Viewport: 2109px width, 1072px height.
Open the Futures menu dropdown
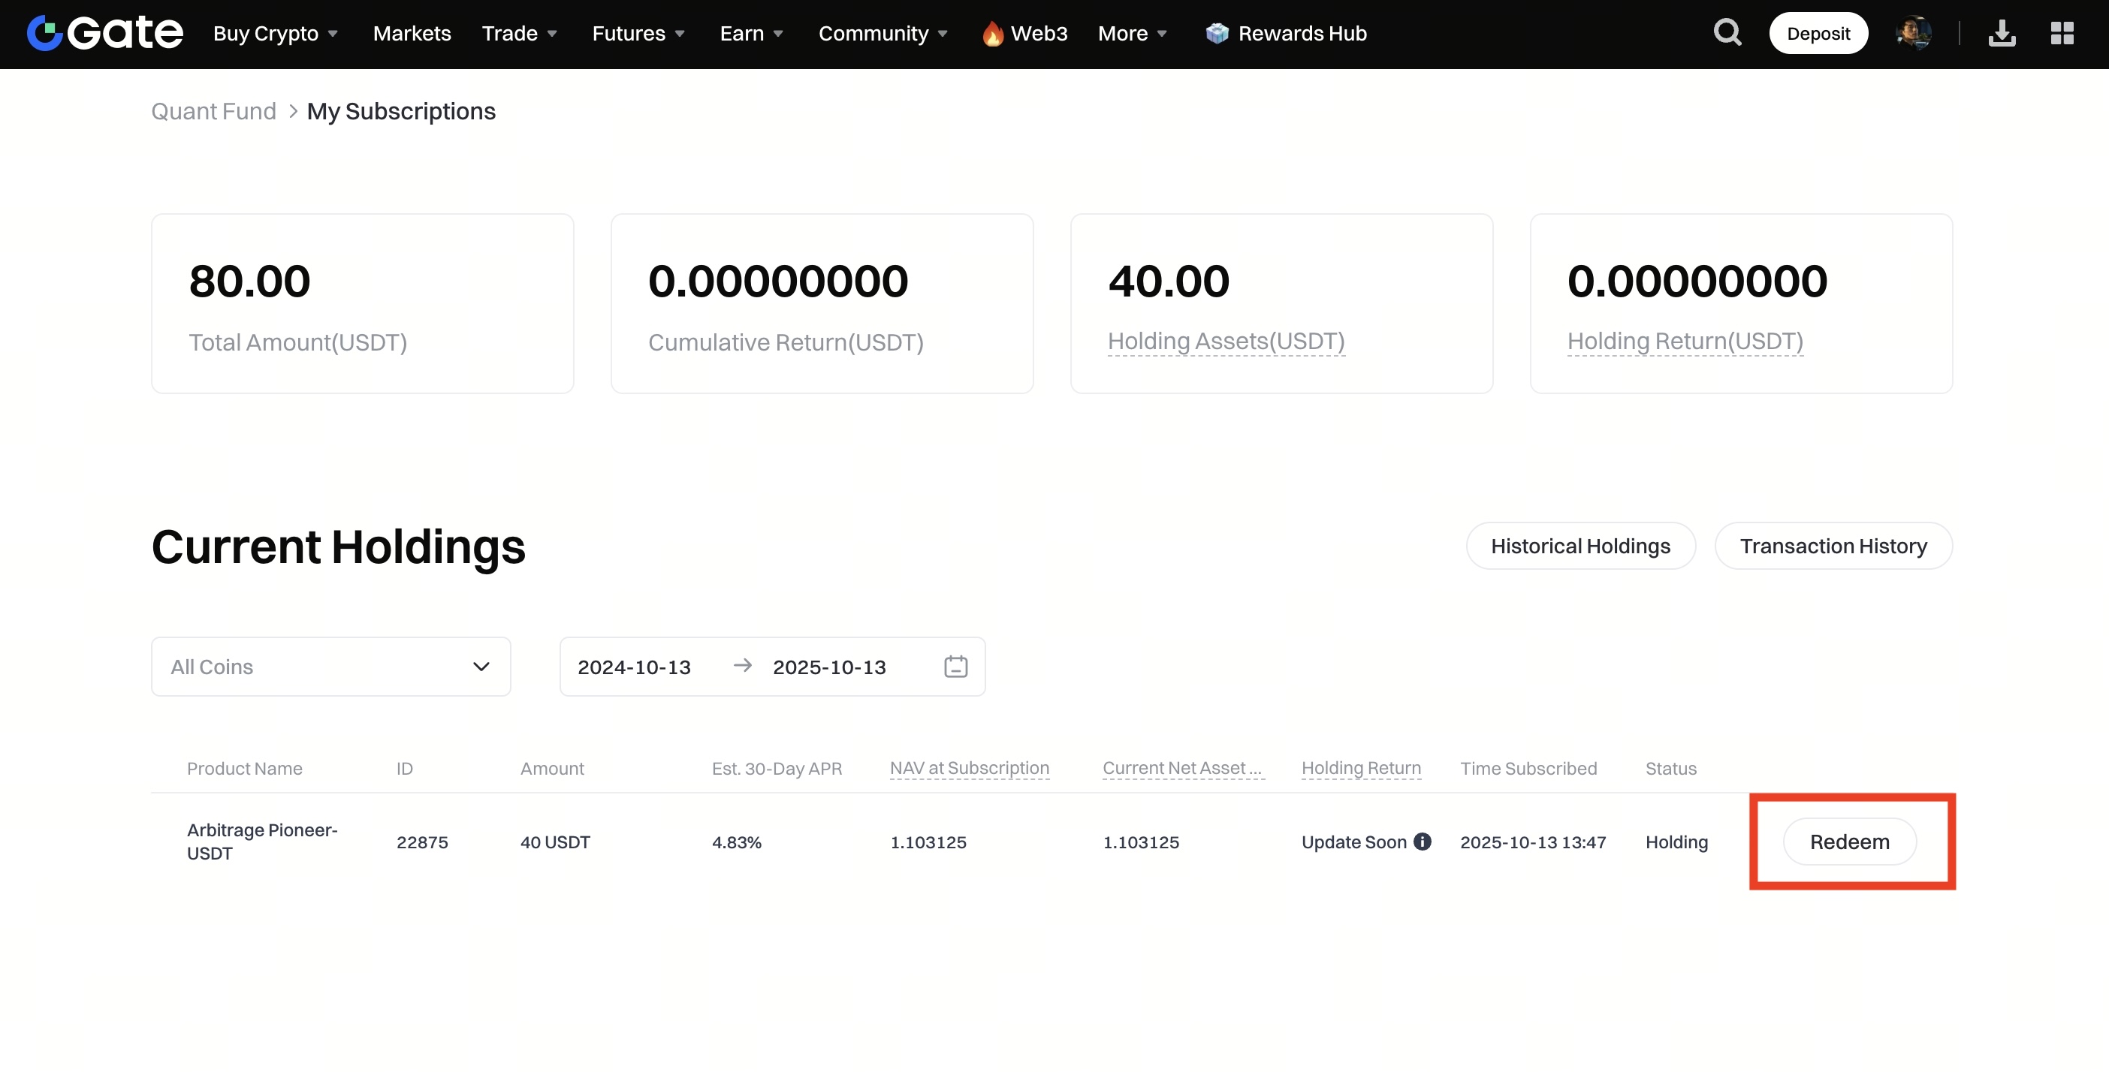(638, 34)
